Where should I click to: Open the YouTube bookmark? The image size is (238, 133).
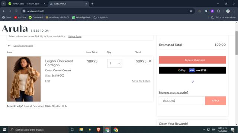click(x=20, y=17)
